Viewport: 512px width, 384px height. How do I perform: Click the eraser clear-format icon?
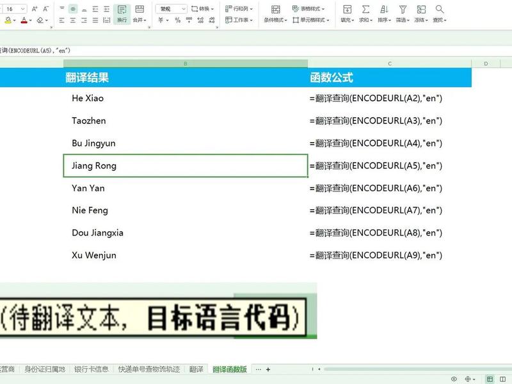click(40, 20)
